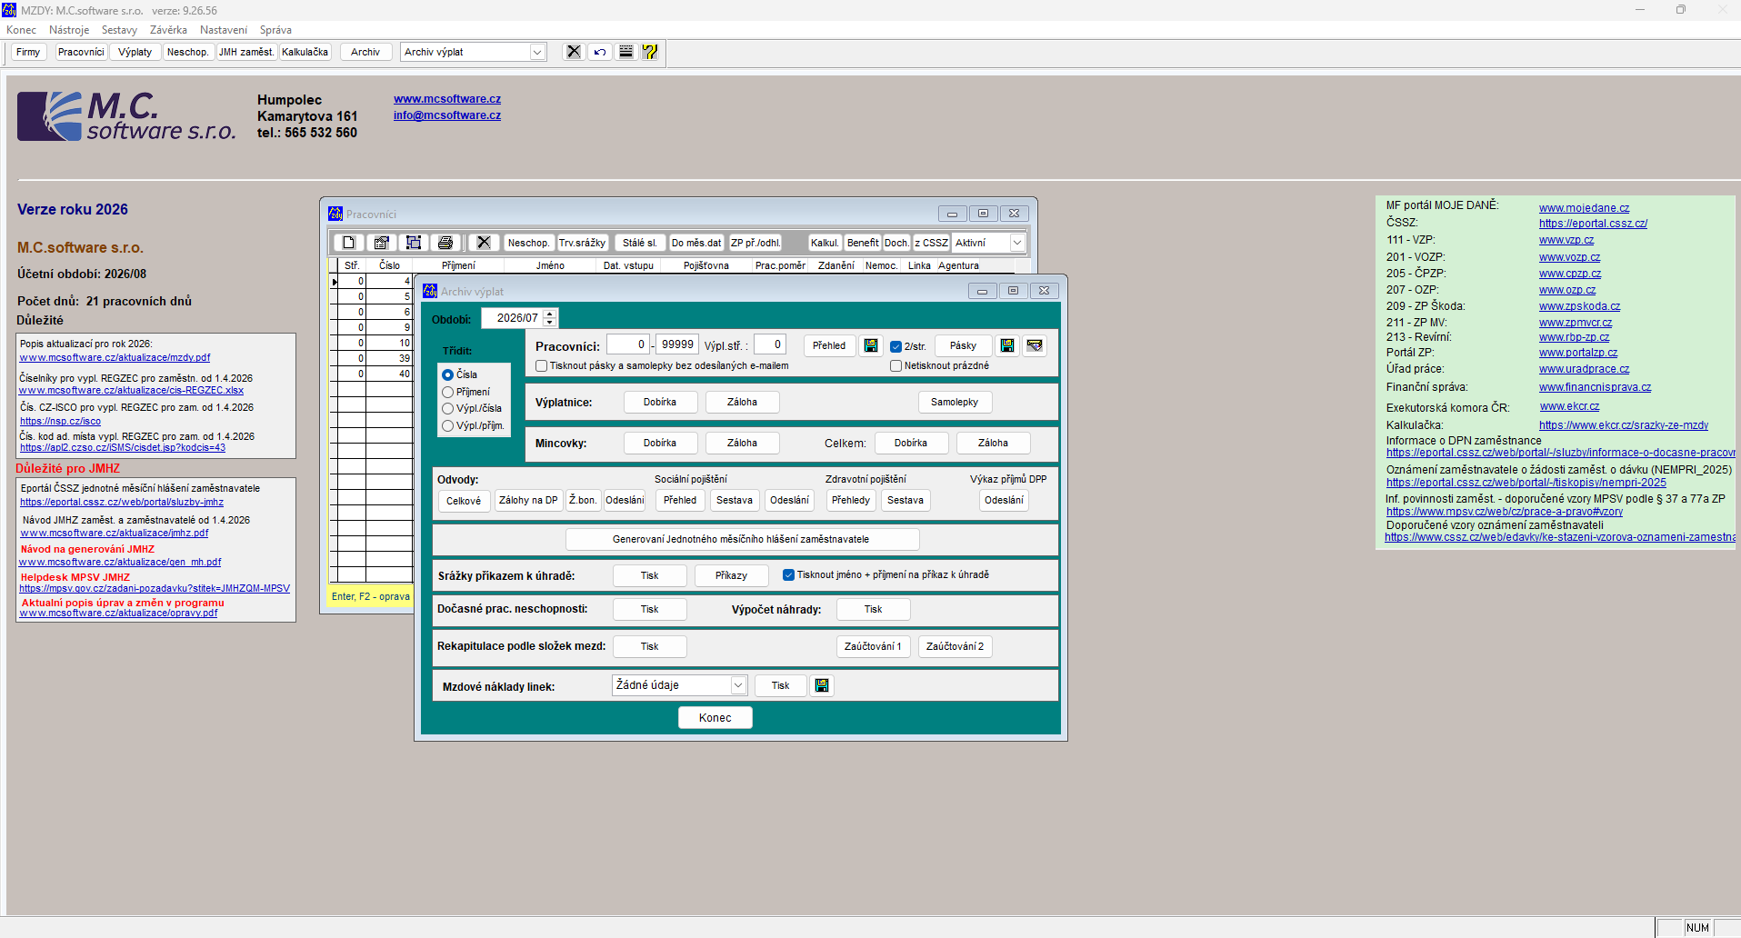Uncheck the 2/str. checkbox

pos(896,346)
